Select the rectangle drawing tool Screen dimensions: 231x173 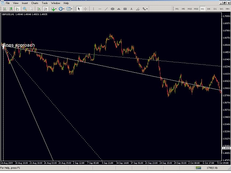125,9
